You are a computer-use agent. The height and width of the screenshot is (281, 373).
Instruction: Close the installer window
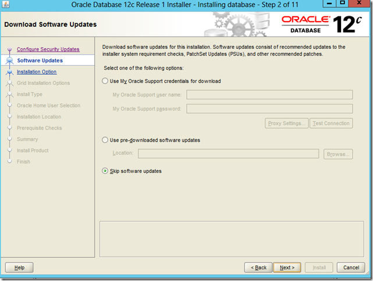coord(359,3)
